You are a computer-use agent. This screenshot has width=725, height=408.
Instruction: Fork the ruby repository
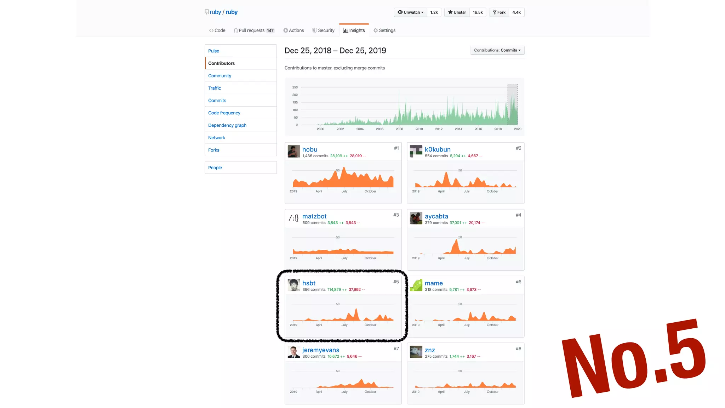(499, 12)
